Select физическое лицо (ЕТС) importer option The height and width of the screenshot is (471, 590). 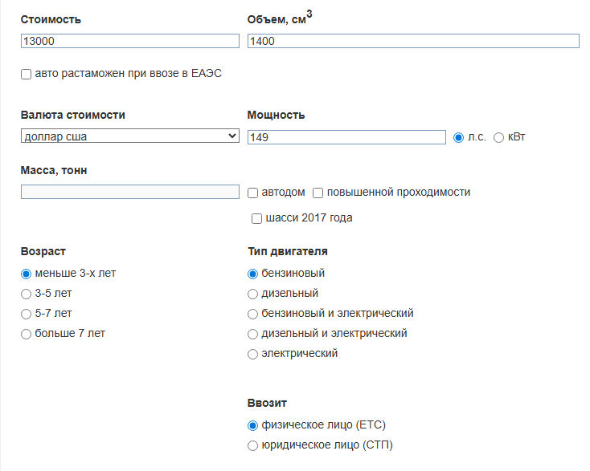pyautogui.click(x=252, y=425)
